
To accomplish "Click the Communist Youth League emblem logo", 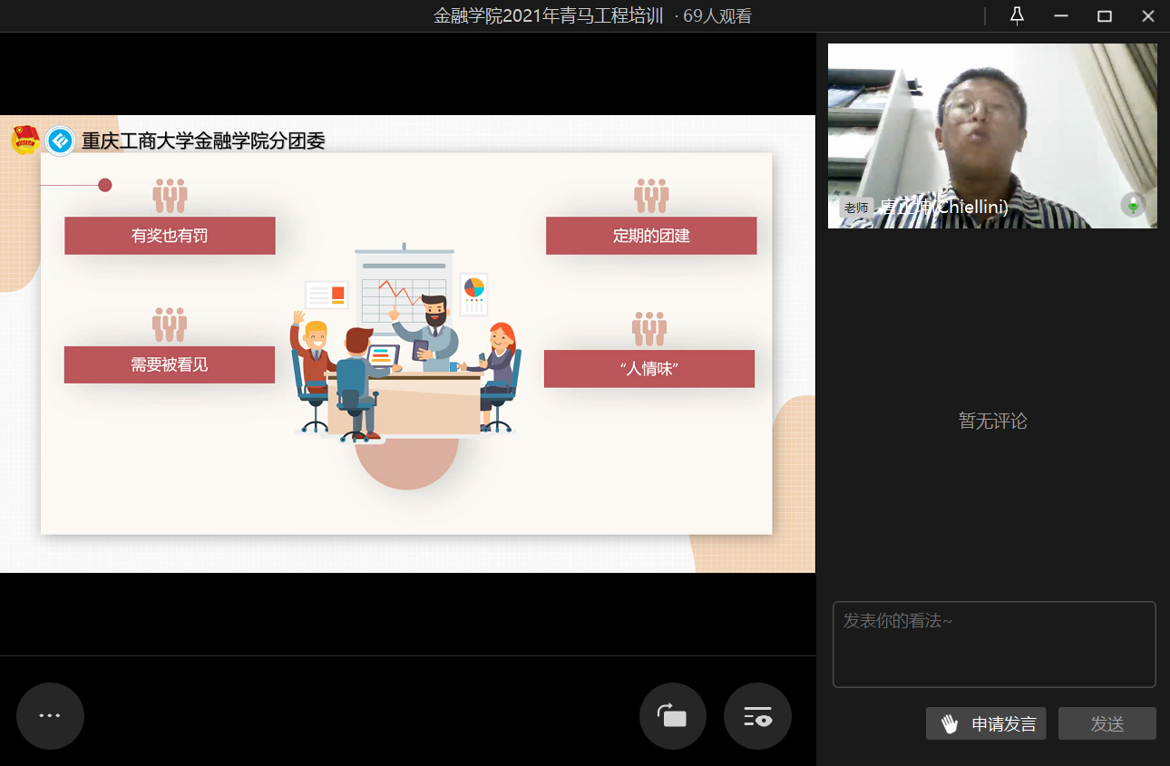I will tap(24, 141).
